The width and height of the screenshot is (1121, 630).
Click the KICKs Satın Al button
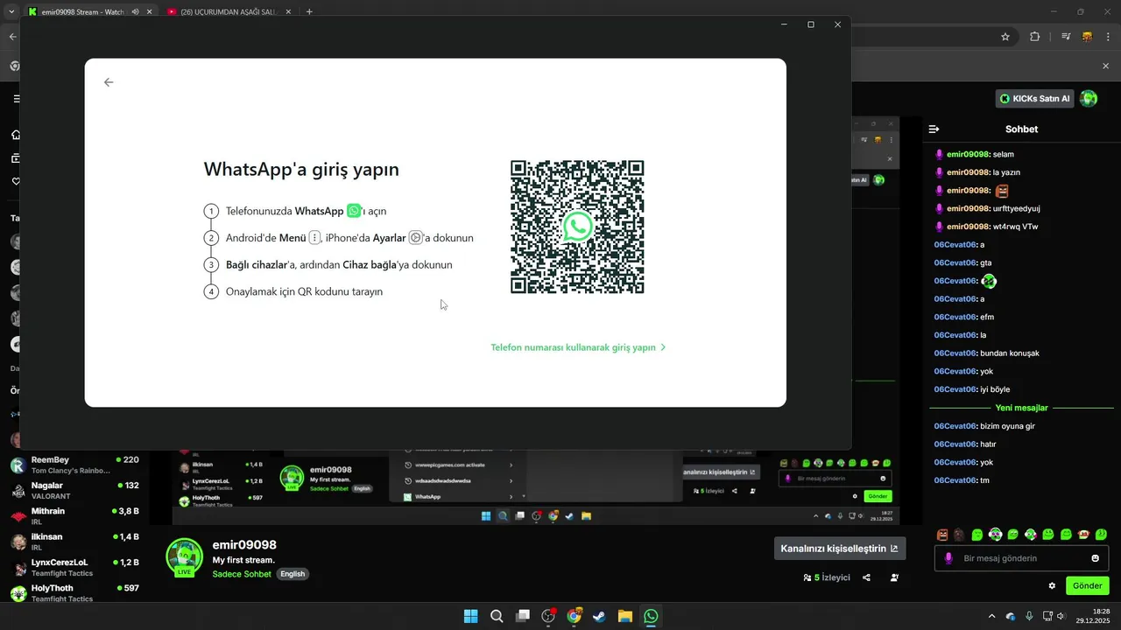(1035, 99)
